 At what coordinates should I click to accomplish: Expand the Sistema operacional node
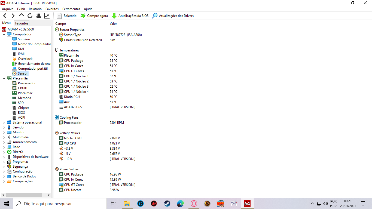pos(4,122)
